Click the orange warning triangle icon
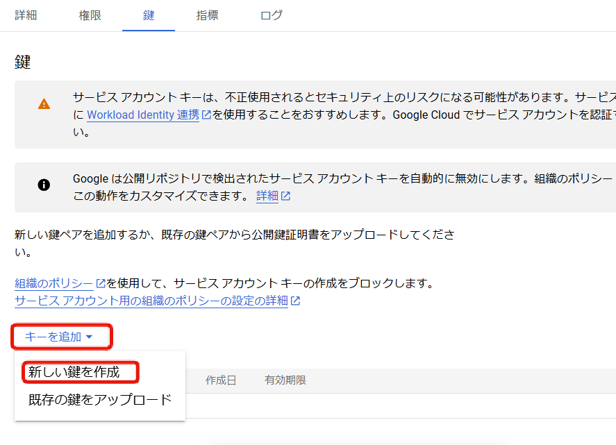 [44, 104]
